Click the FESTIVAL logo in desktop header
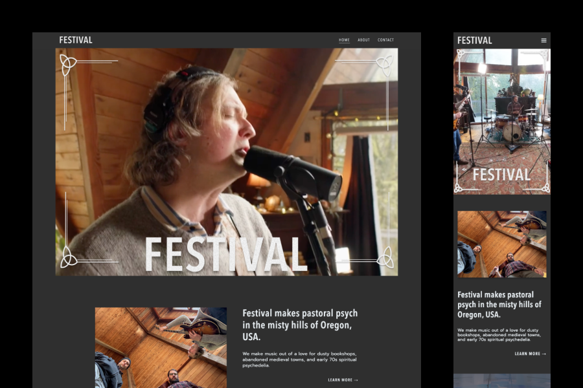583x388 pixels. tap(76, 39)
